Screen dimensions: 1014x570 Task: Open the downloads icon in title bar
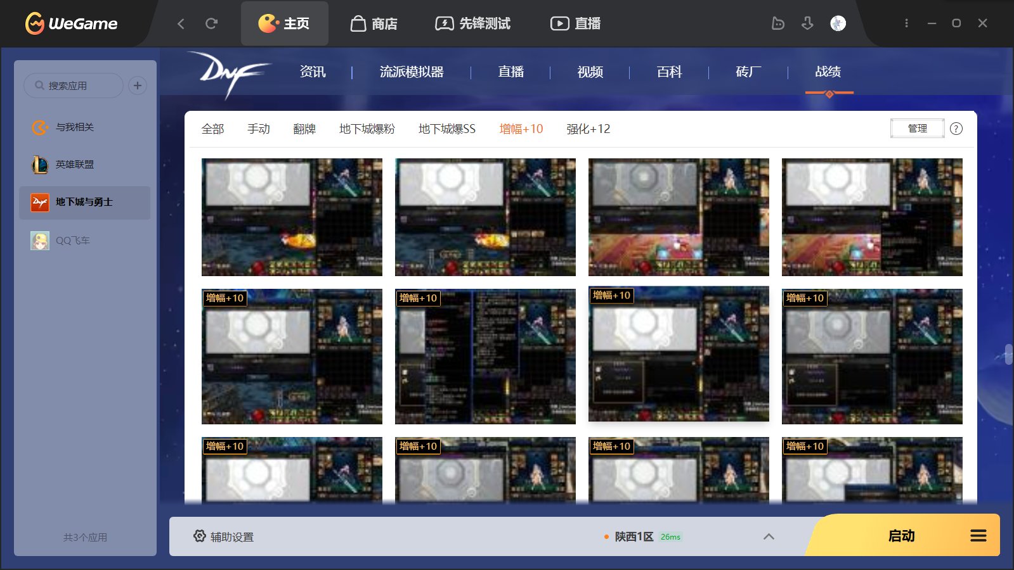[x=807, y=23]
